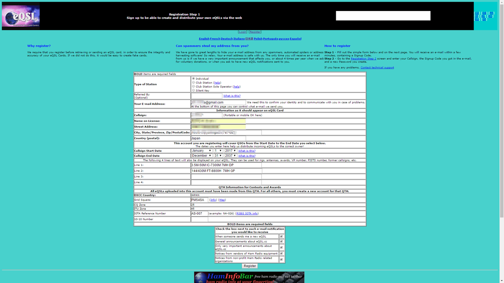Click the SP language link in header
504x283 pixels.
(484, 19)
